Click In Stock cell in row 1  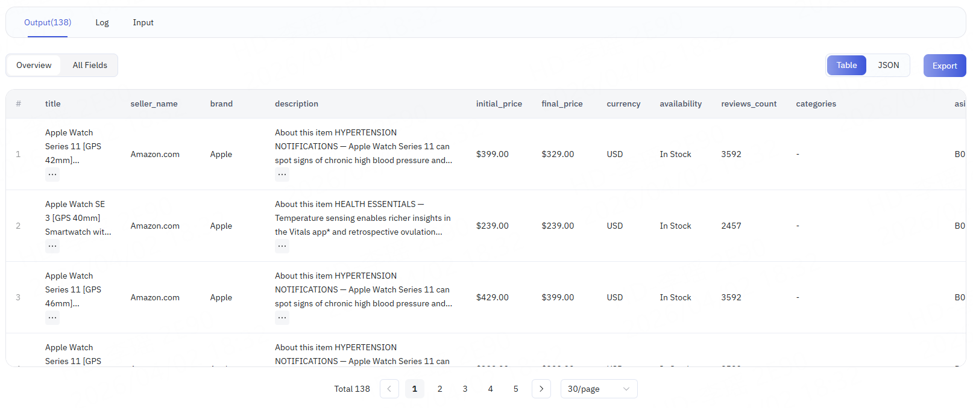[x=675, y=154]
